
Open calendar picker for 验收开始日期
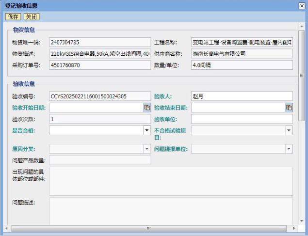(x=147, y=108)
